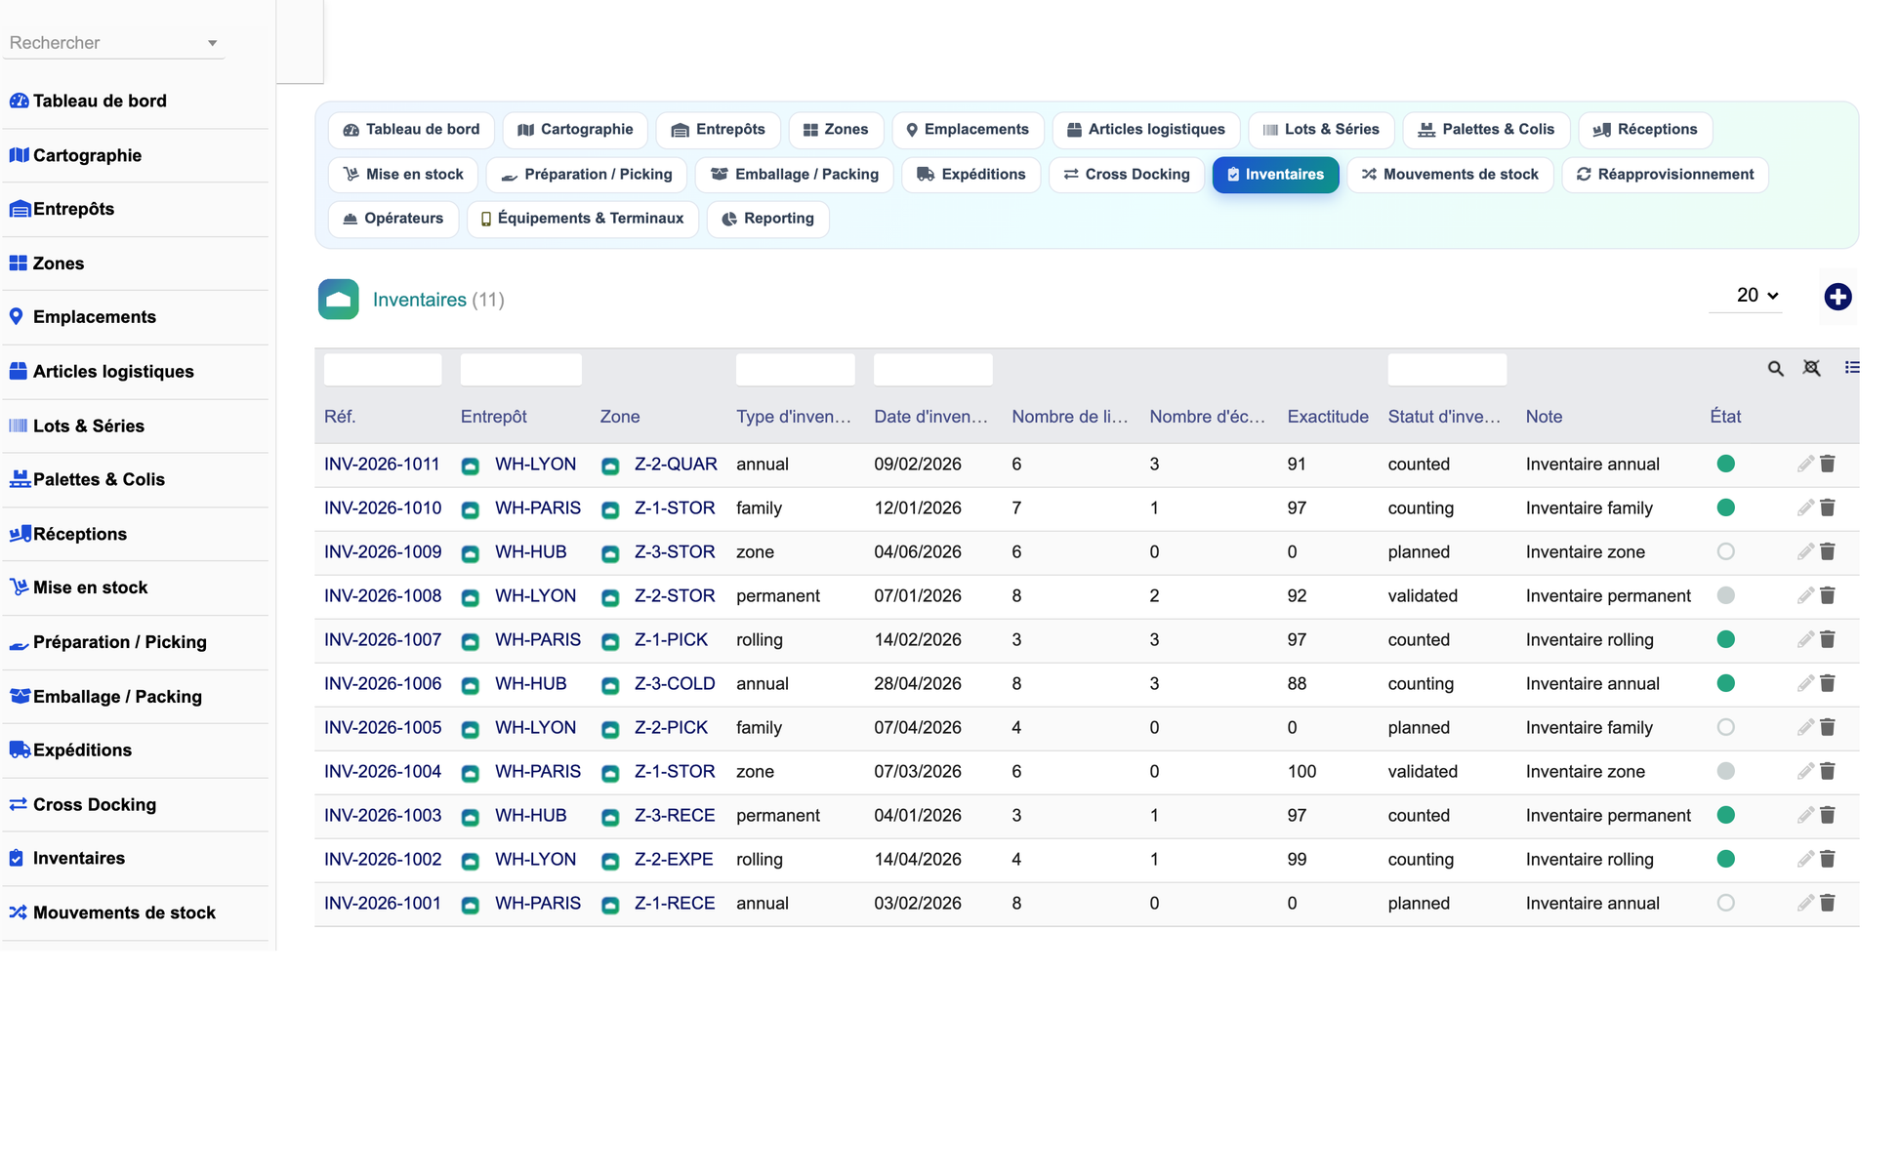Image resolution: width=1900 pixels, height=1175 pixels.
Task: Go to the Réapprovisionnement tab
Action: 1665,175
